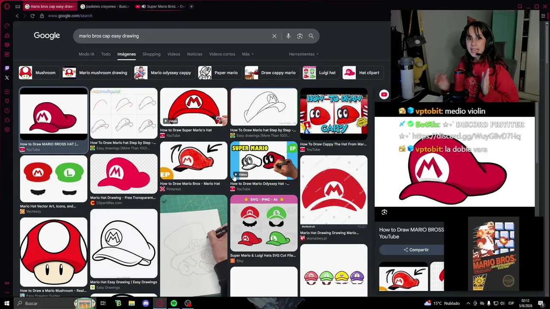This screenshot has height=309, width=550.
Task: Open How to Draw Mario Odyssey Hat video
Action: [264, 161]
